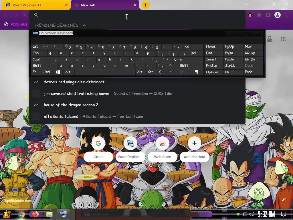Viewport: 293px width, 220px height.
Task: Open the Google apps grid
Action: click(x=283, y=39)
